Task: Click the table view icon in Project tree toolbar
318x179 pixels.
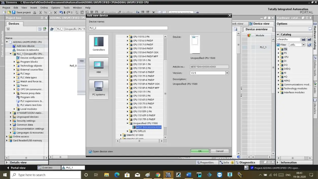Action: point(40,29)
